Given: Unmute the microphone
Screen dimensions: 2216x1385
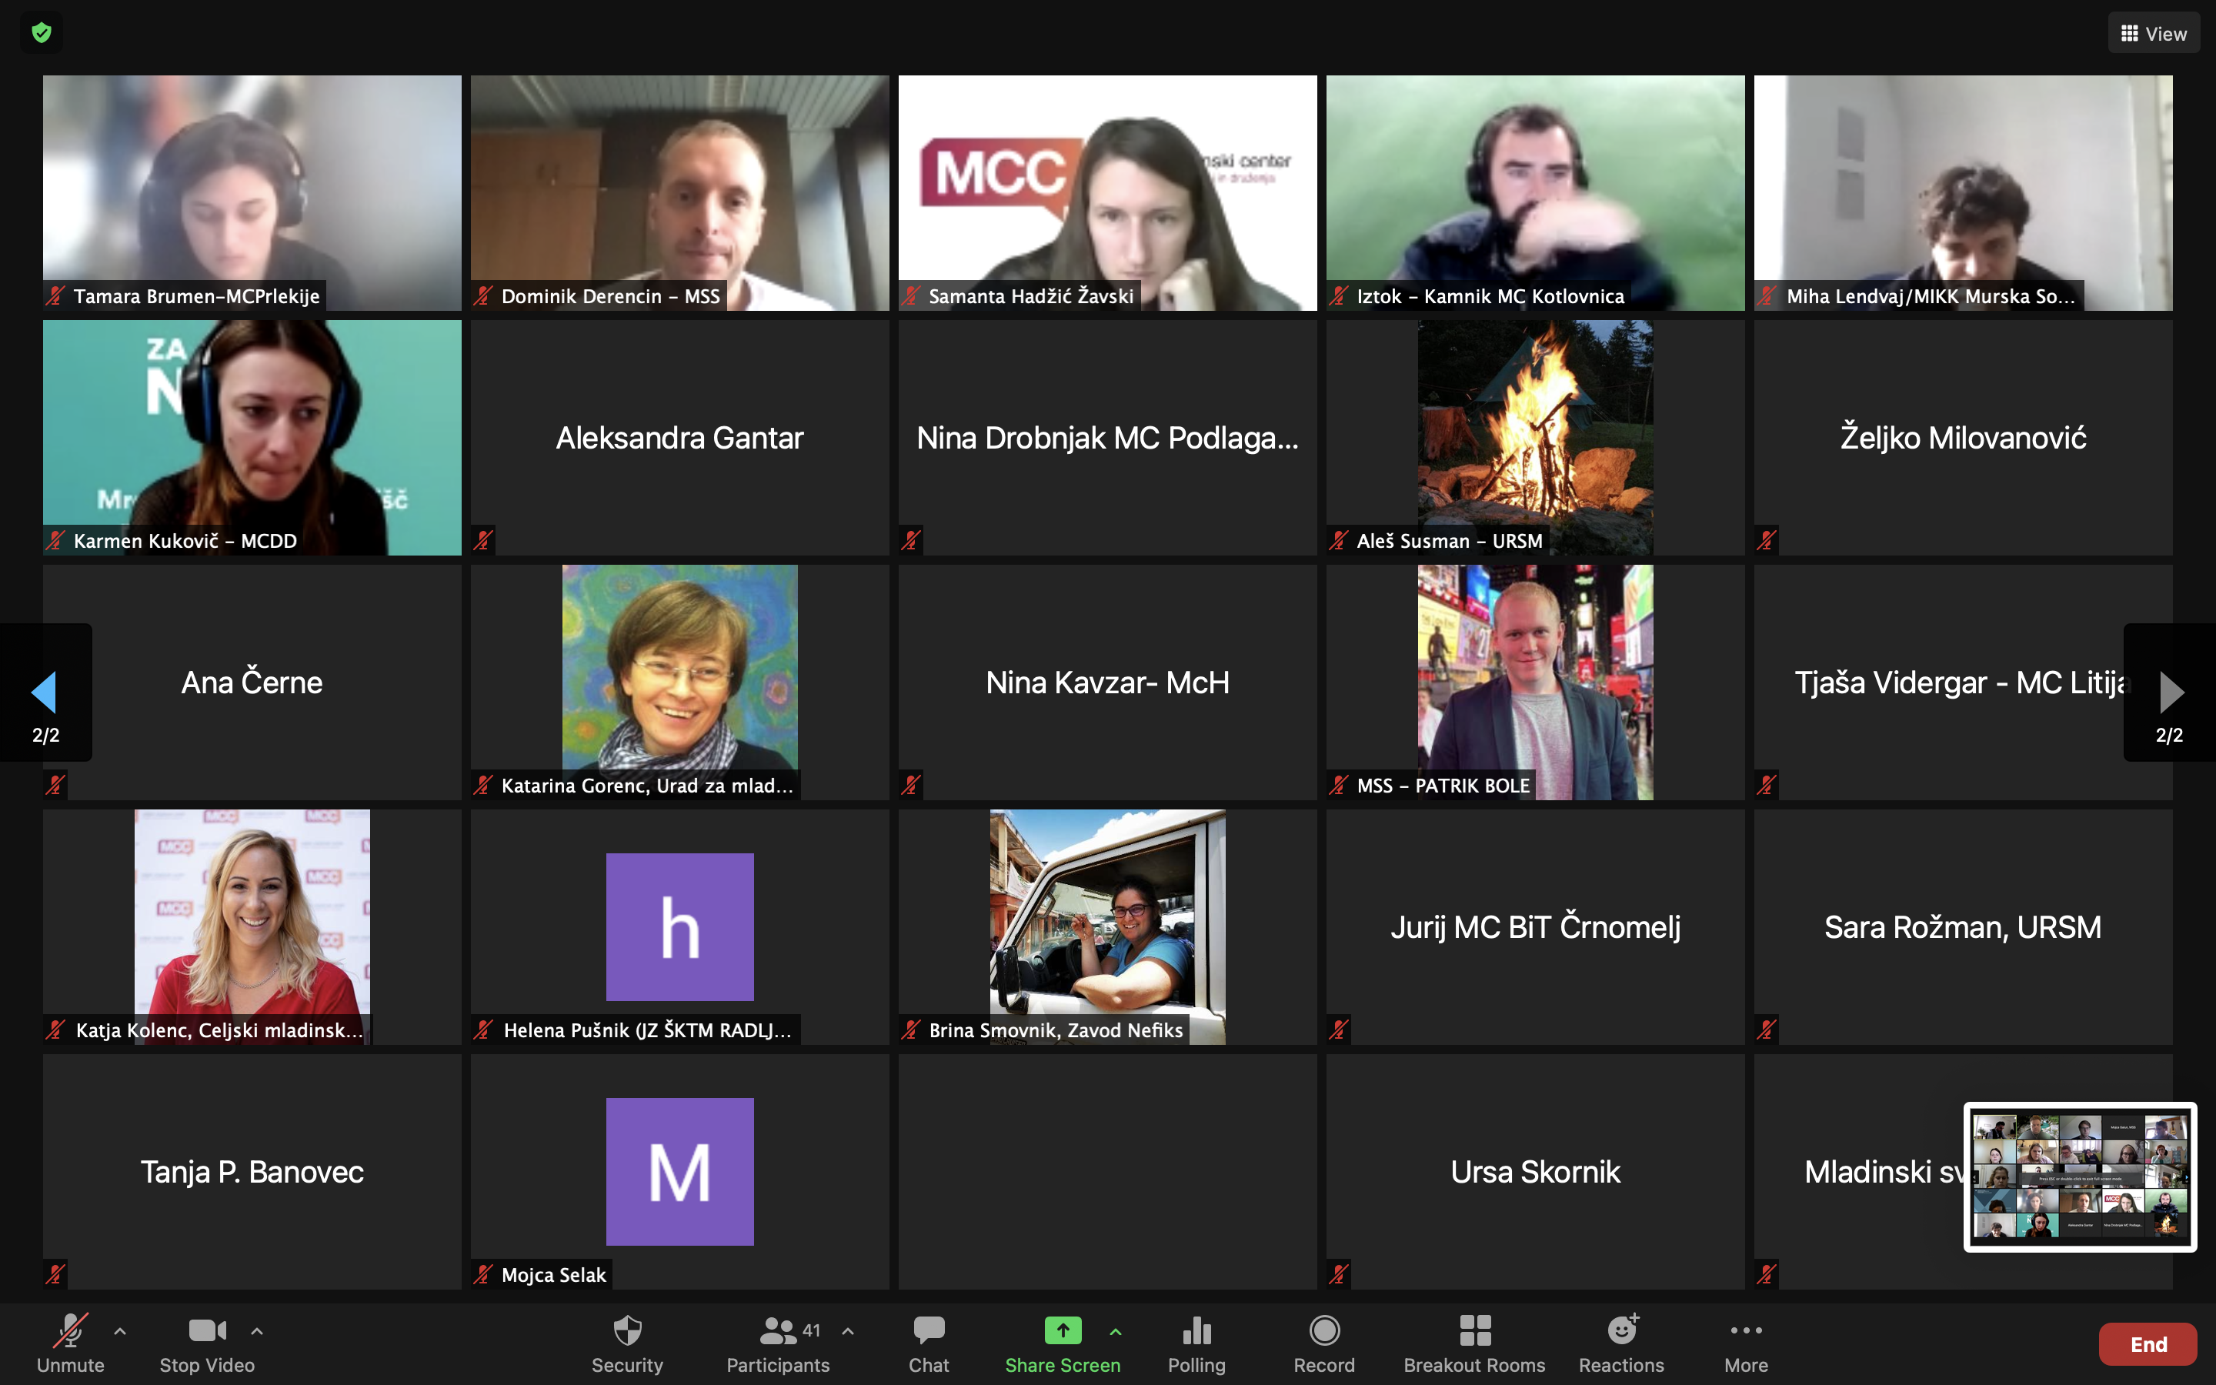Looking at the screenshot, I should pos(71,1343).
